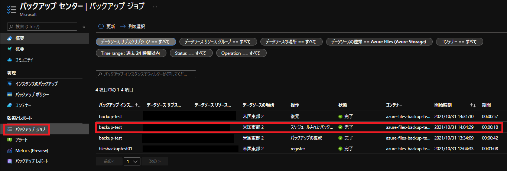
Task: Open Operation == すべて filter
Action: click(241, 53)
